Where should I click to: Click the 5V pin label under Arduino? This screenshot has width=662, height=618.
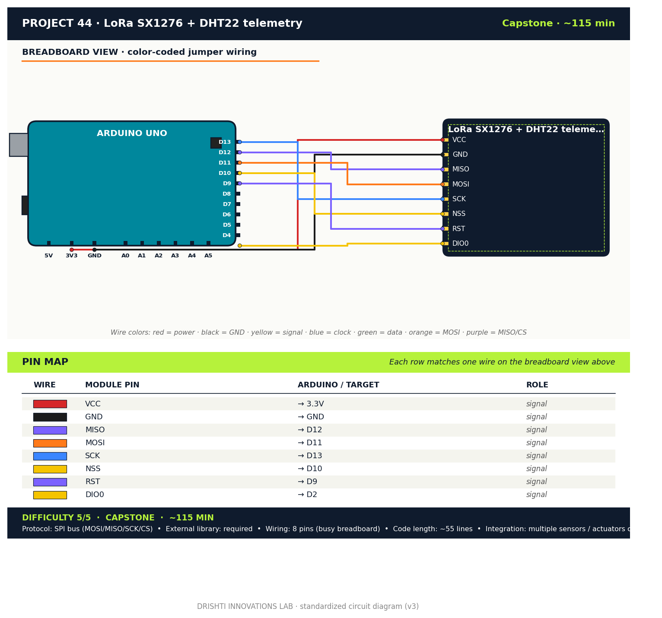[49, 256]
